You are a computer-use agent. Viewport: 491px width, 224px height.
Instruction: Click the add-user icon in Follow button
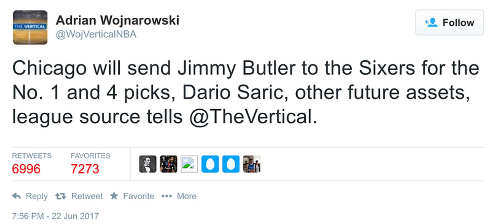coord(431,22)
